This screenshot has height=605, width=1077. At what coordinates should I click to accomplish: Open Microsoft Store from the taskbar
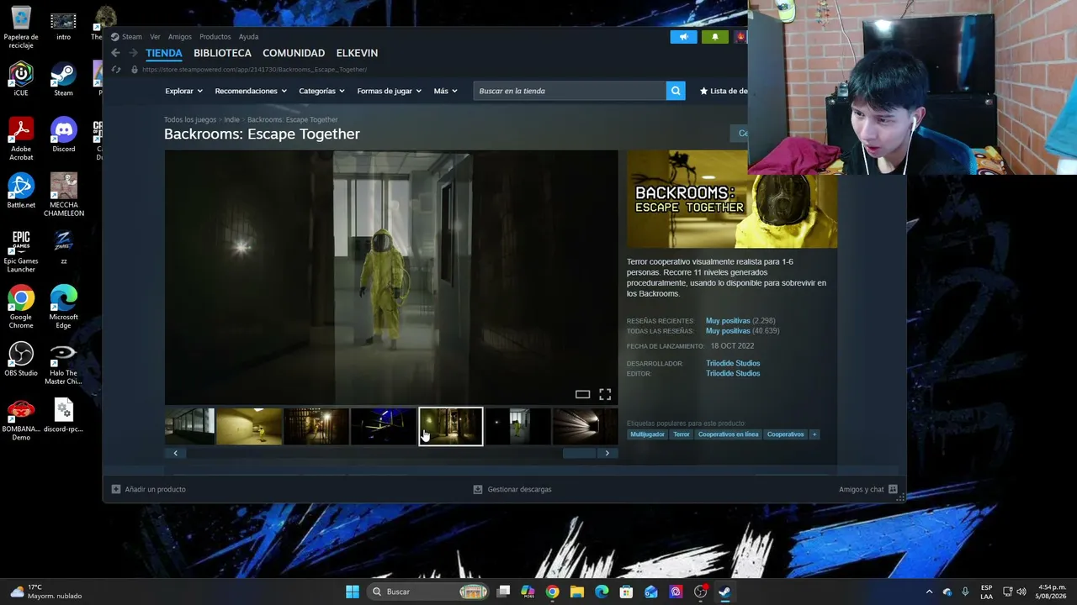(626, 592)
